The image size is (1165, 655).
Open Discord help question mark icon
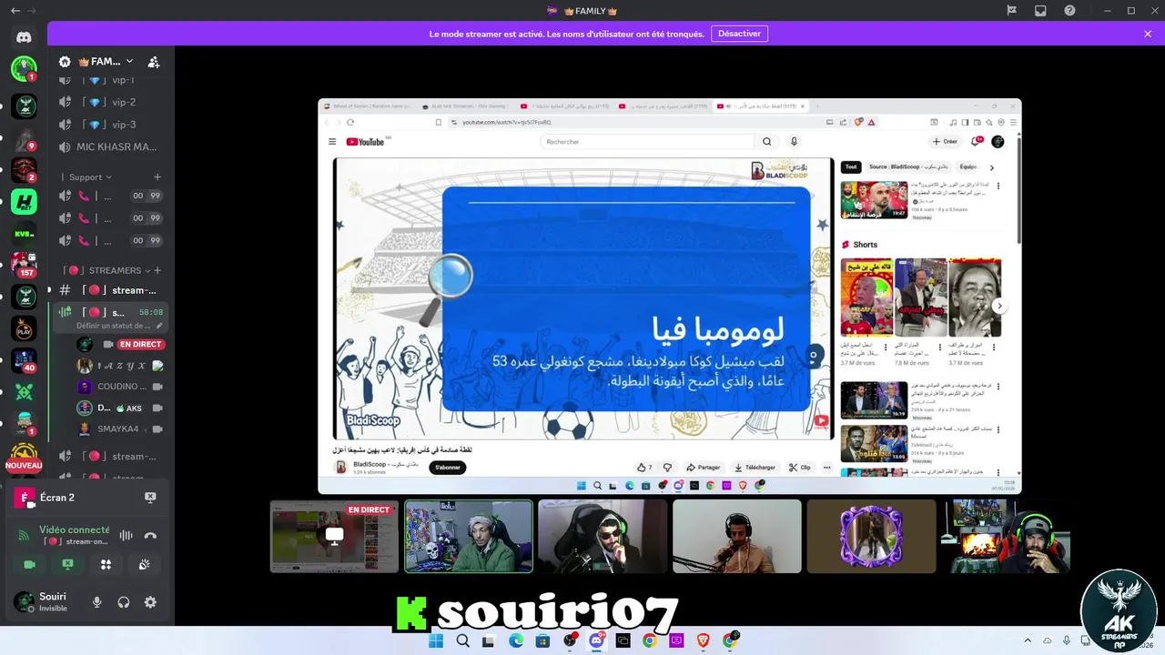click(x=1070, y=11)
